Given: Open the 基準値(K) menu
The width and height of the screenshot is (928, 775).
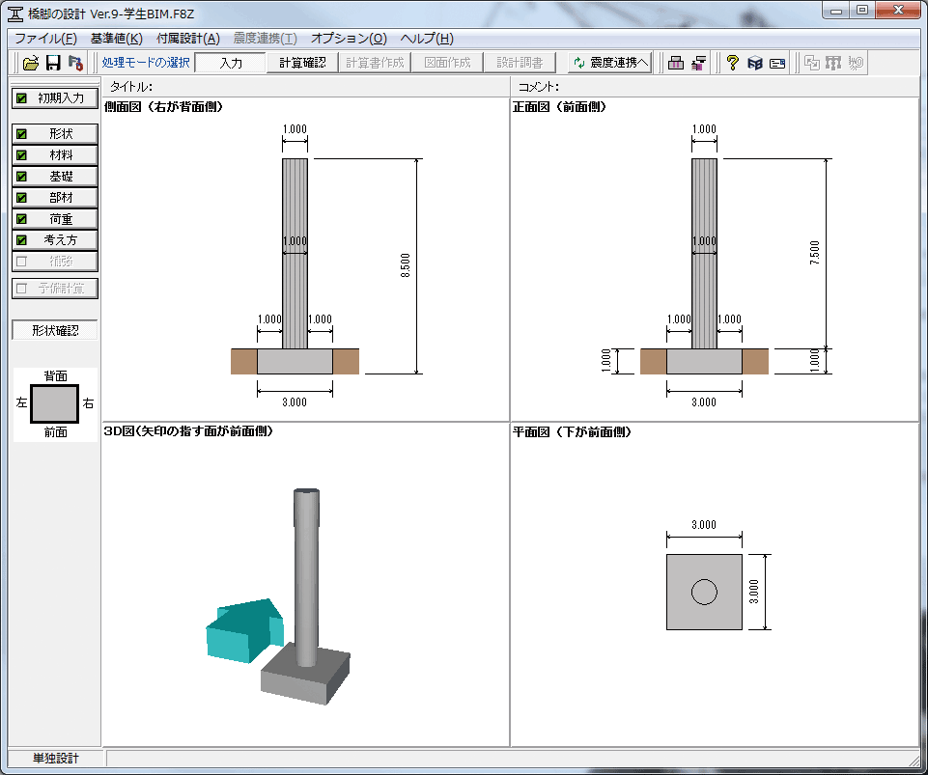Looking at the screenshot, I should point(116,39).
